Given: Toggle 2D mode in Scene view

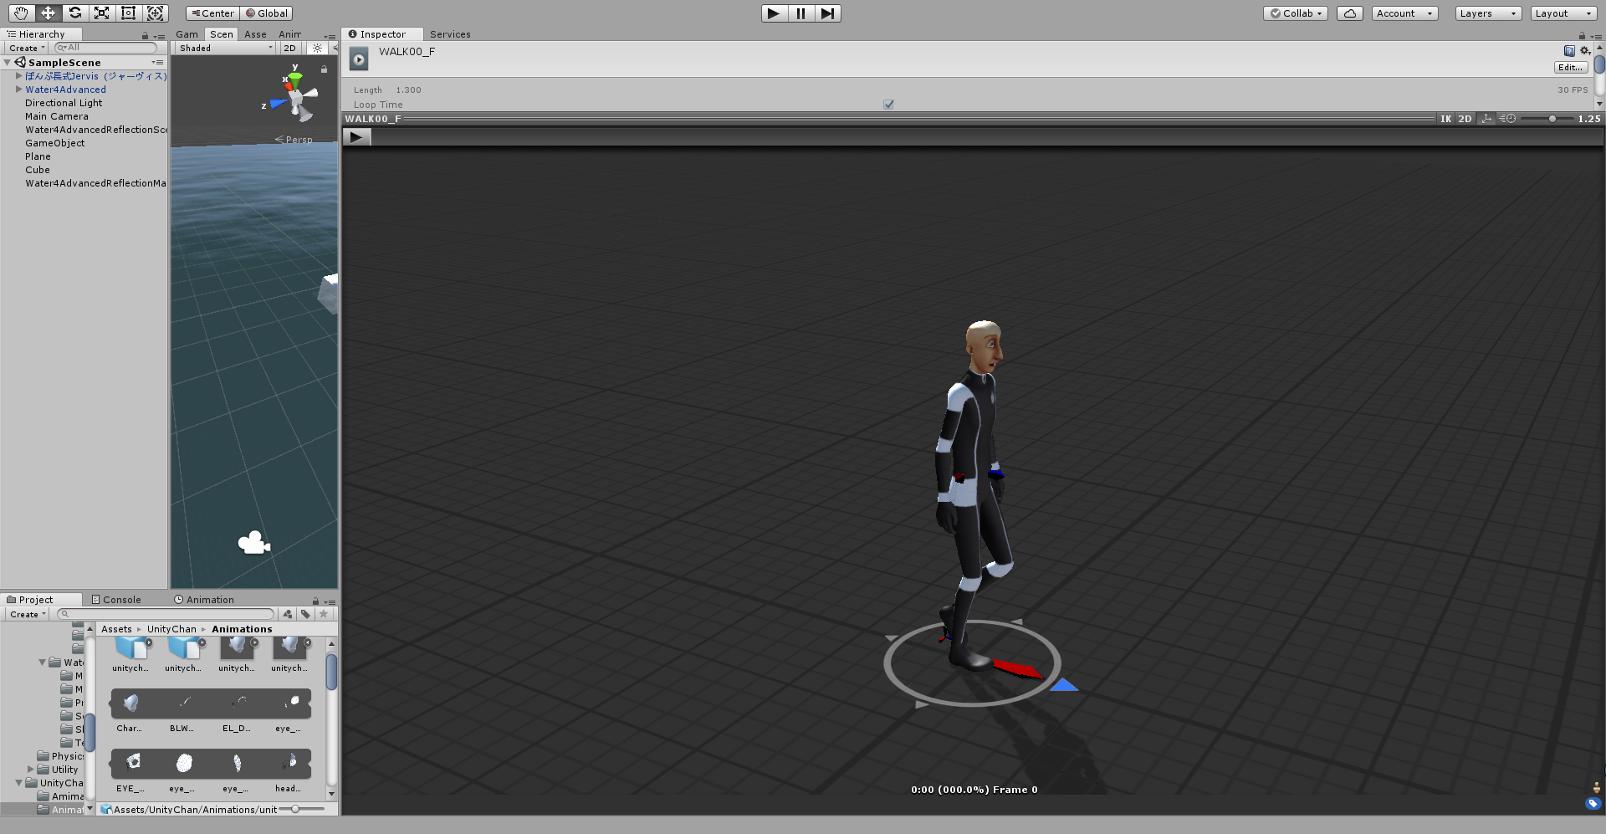Looking at the screenshot, I should 289,48.
